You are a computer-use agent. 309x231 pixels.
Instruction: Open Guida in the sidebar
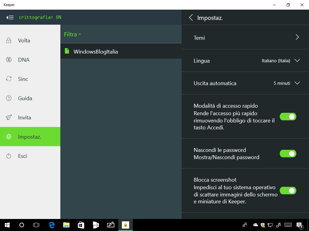coord(30,98)
